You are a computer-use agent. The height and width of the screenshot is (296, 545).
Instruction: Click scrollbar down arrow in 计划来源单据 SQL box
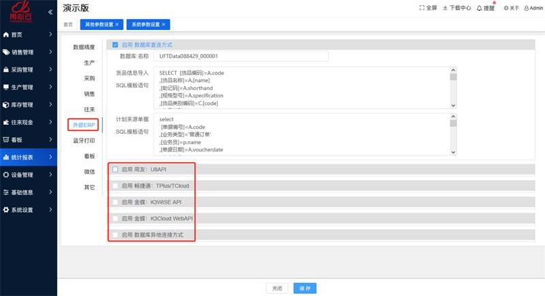click(x=453, y=152)
